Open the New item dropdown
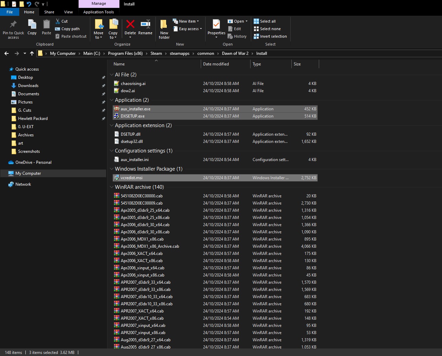 click(186, 21)
